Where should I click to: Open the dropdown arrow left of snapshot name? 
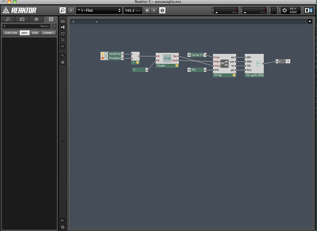click(71, 10)
